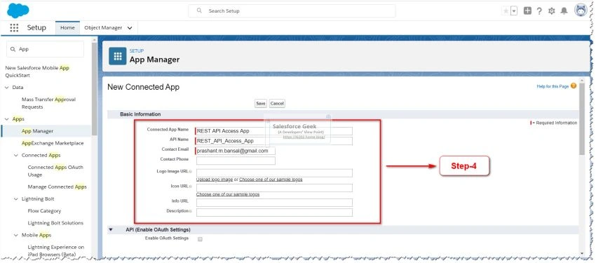This screenshot has height=263, width=596.
Task: Open the global actions plus icon
Action: [527, 11]
